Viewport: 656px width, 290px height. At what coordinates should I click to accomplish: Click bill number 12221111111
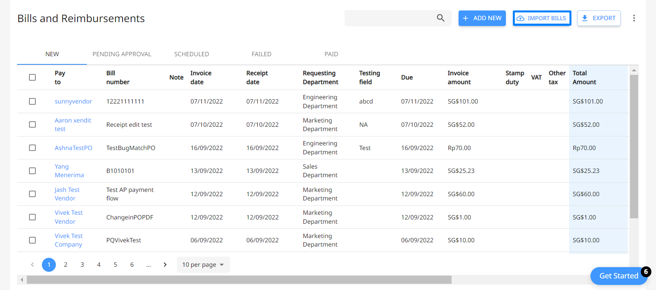tap(125, 101)
